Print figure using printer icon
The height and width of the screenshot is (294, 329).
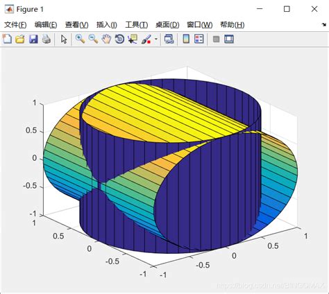47,39
